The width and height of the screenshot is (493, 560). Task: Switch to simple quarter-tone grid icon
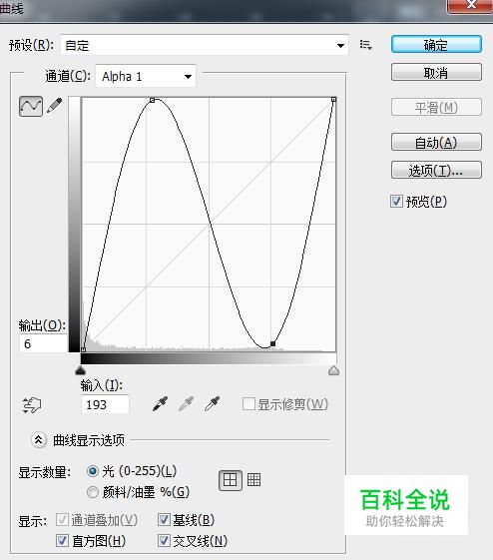pyautogui.click(x=231, y=480)
